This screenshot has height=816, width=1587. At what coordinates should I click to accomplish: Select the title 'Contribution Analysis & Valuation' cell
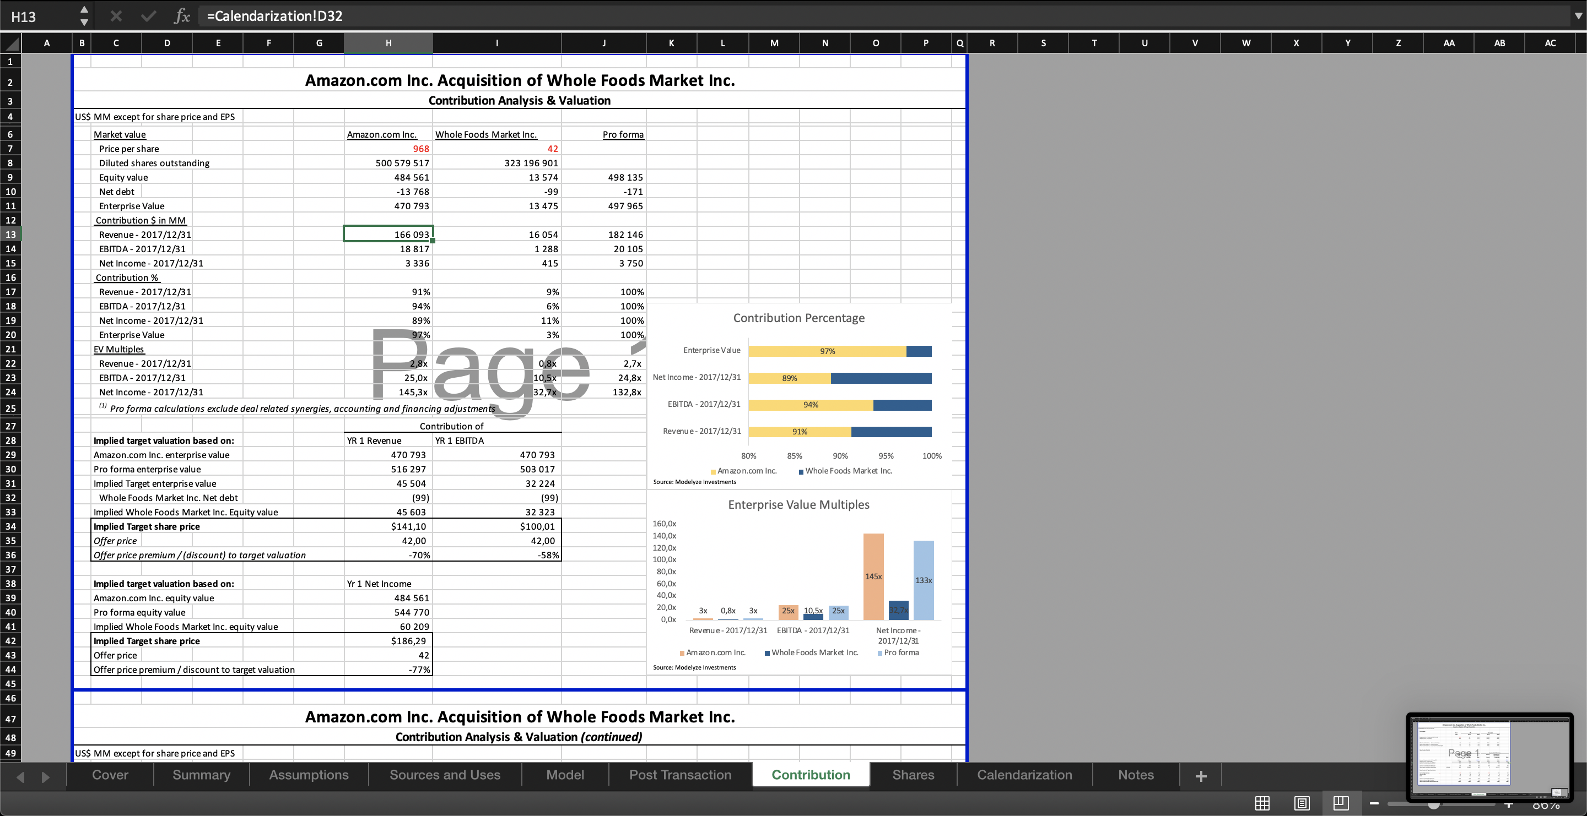pyautogui.click(x=519, y=101)
